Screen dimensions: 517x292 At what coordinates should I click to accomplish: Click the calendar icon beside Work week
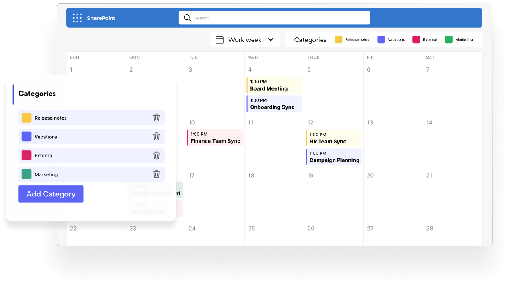coord(219,40)
